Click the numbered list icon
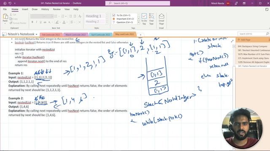Viewport: 270px width, 151px height. tap(63, 16)
